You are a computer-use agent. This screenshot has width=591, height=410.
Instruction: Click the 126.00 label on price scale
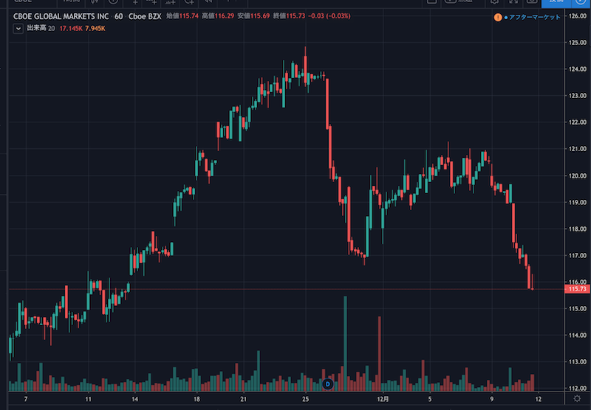576,16
